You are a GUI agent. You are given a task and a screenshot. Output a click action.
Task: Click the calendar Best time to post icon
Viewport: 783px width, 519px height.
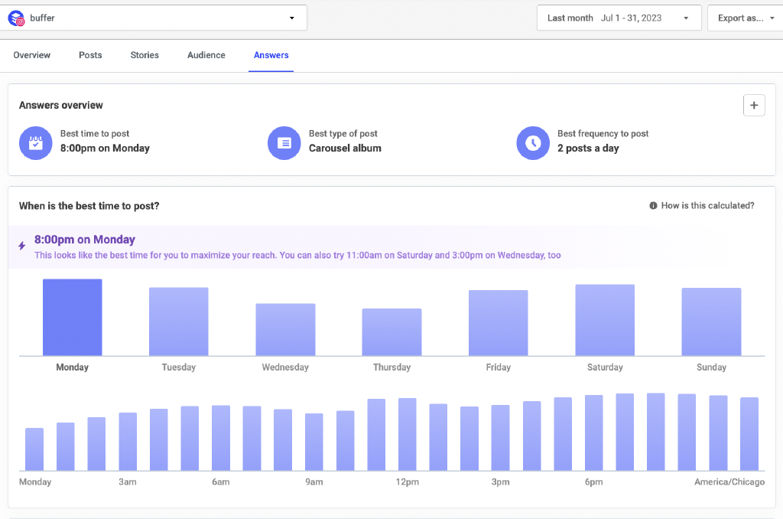click(36, 143)
